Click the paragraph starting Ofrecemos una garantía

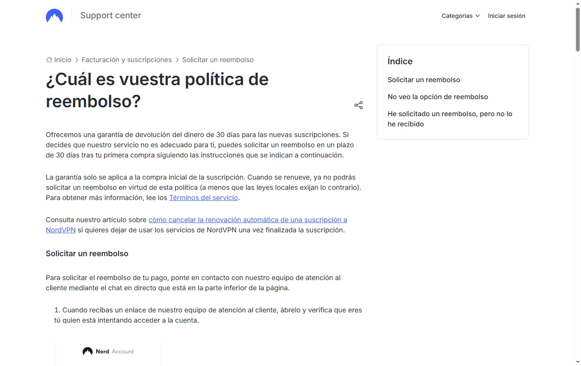(200, 145)
